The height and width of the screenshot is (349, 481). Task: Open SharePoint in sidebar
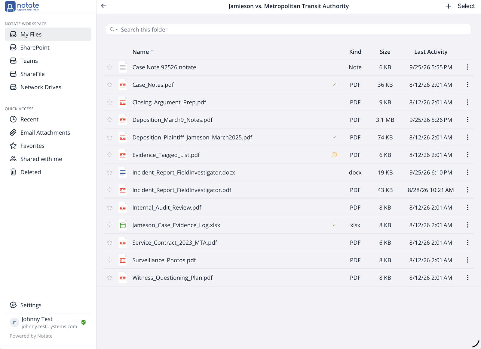click(48, 47)
